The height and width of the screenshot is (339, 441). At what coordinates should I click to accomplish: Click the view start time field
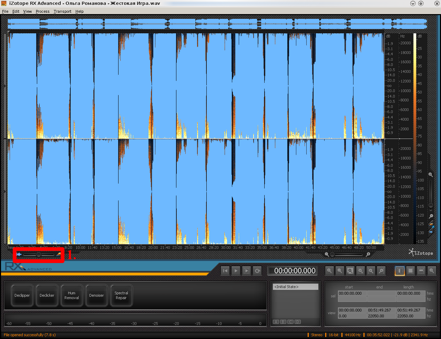[352, 310]
